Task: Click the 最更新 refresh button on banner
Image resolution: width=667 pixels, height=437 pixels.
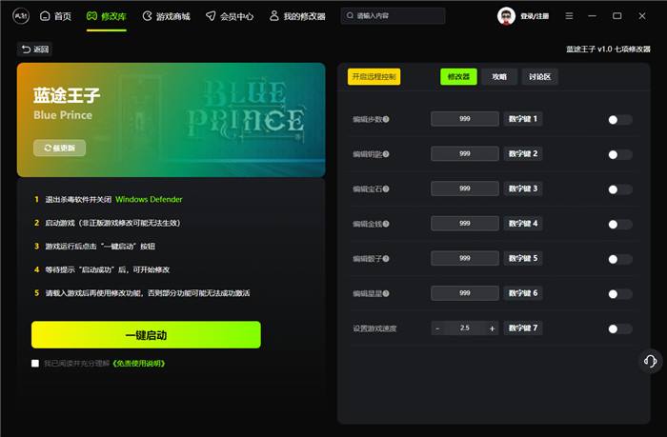Action: click(59, 148)
